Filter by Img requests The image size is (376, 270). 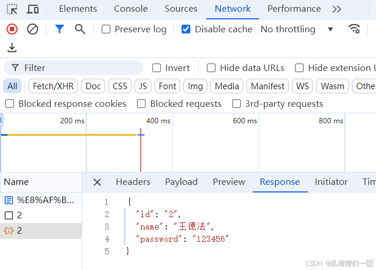pyautogui.click(x=195, y=86)
